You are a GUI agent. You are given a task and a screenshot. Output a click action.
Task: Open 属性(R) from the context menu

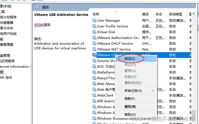click(136, 107)
